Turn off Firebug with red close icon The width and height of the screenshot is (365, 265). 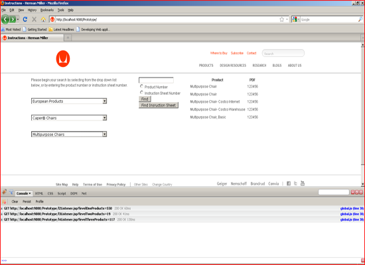tap(361, 192)
